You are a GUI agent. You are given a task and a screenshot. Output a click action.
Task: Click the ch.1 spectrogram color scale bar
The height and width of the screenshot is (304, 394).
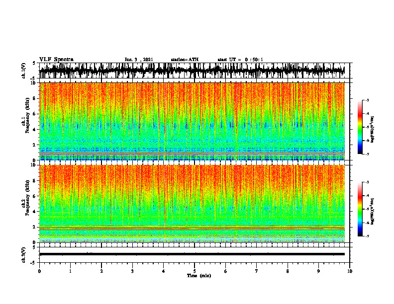(x=360, y=127)
